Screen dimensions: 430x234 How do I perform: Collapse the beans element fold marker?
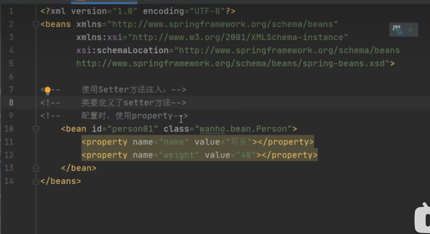36,24
